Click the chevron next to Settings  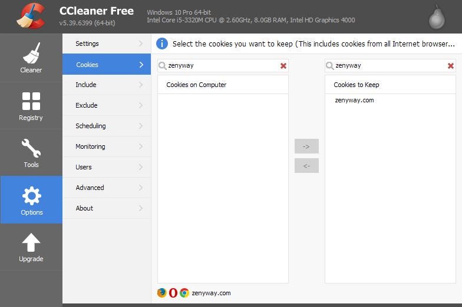click(141, 44)
